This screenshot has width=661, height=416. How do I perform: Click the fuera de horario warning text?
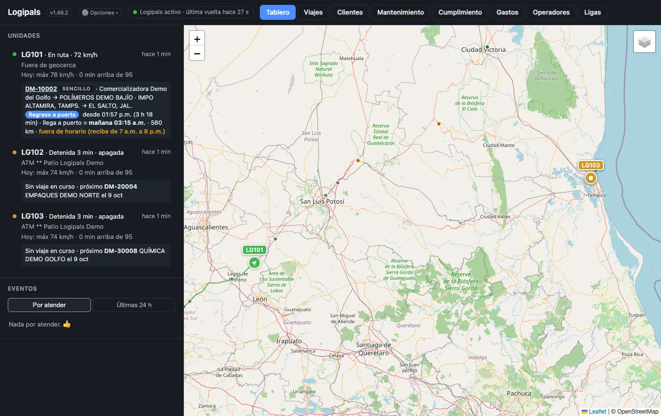[102, 132]
